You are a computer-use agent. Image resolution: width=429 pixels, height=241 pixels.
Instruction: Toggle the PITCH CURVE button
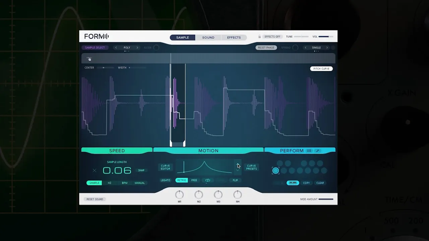pyautogui.click(x=321, y=69)
